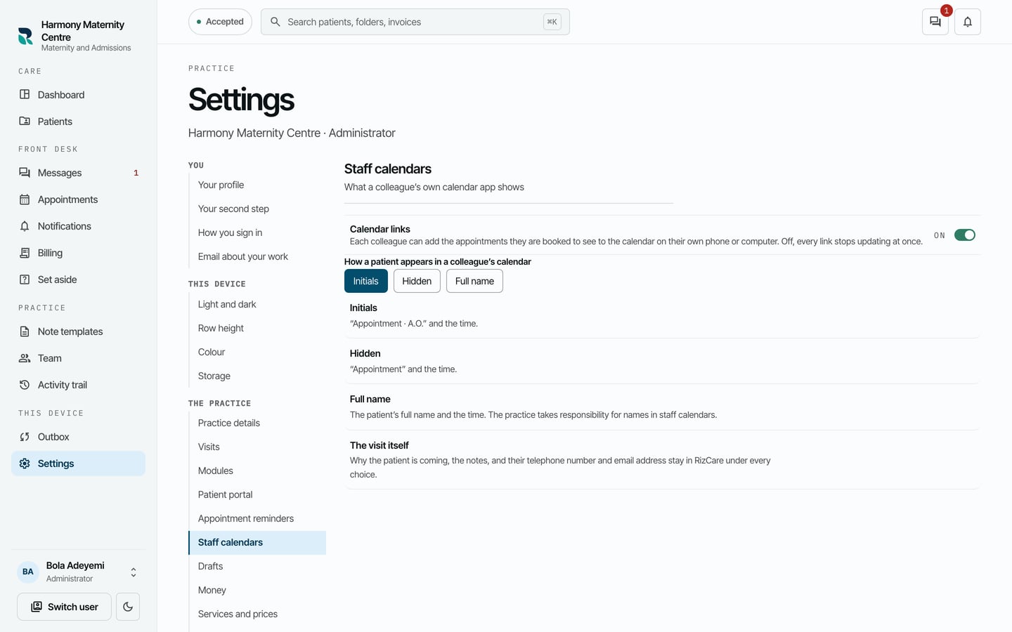Image resolution: width=1012 pixels, height=632 pixels.
Task: Open Drafts settings section
Action: [257, 566]
